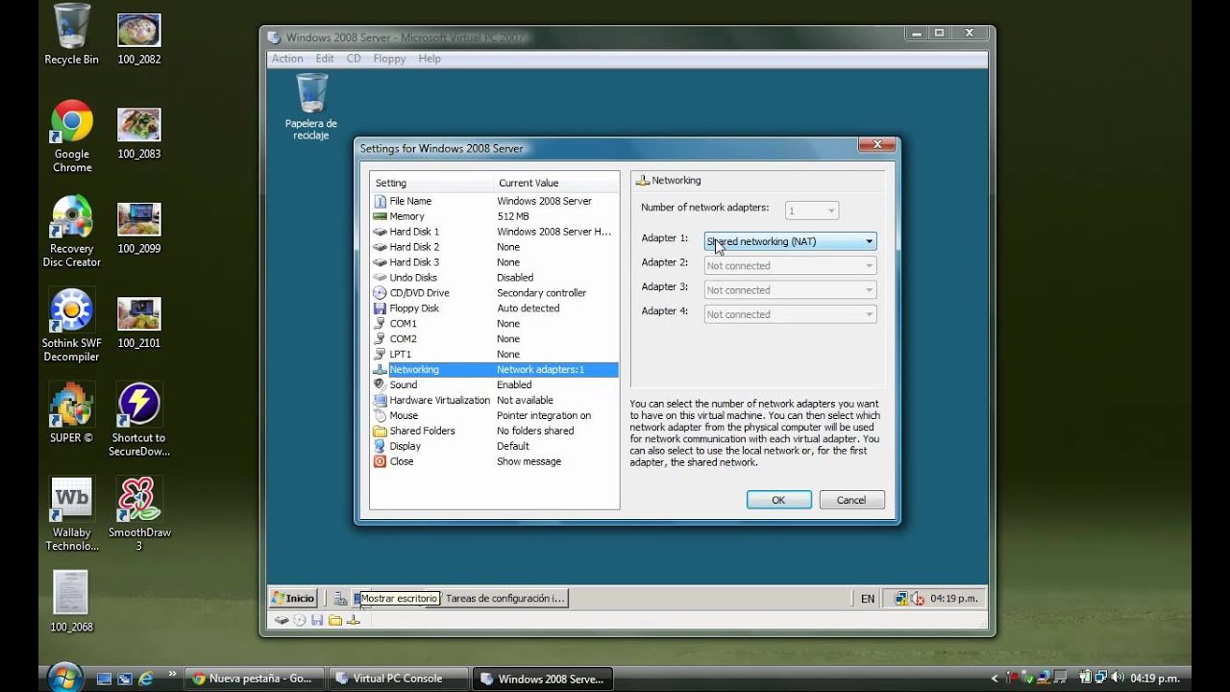Open the Adapter 3 Not connected dropdown

click(790, 289)
